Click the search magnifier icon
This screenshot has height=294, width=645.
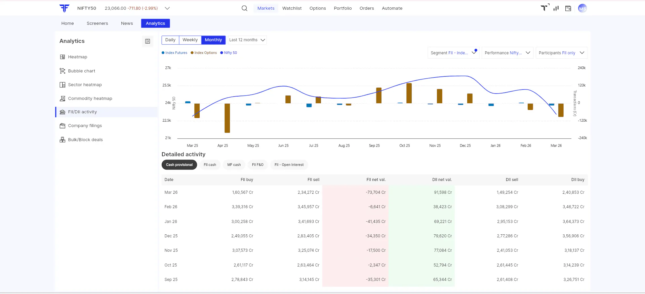244,8
